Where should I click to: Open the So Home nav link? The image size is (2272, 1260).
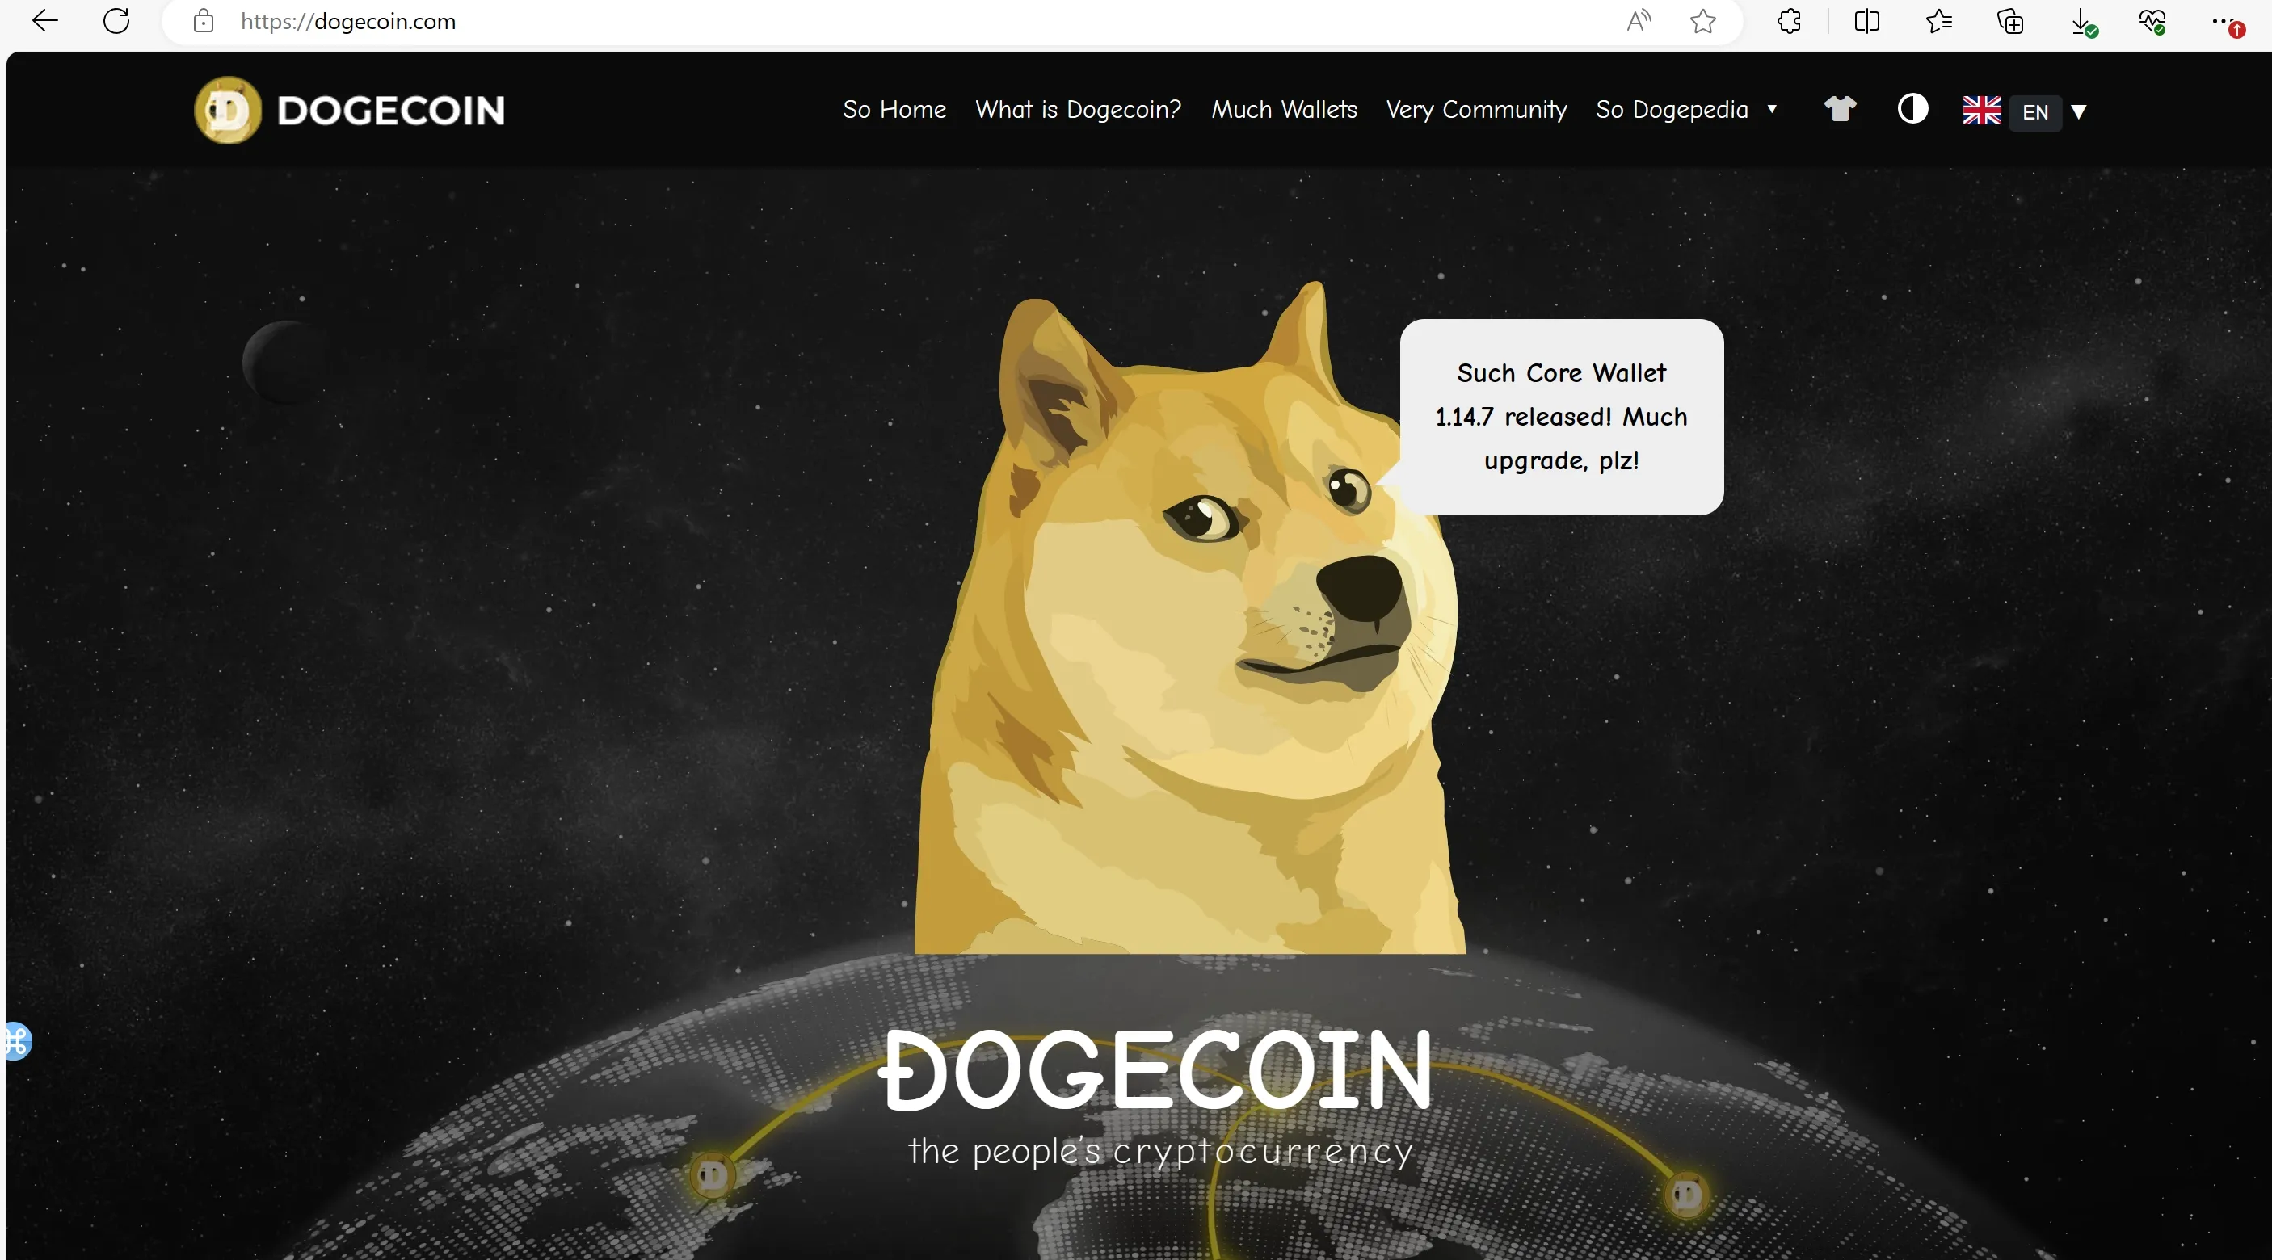click(894, 109)
